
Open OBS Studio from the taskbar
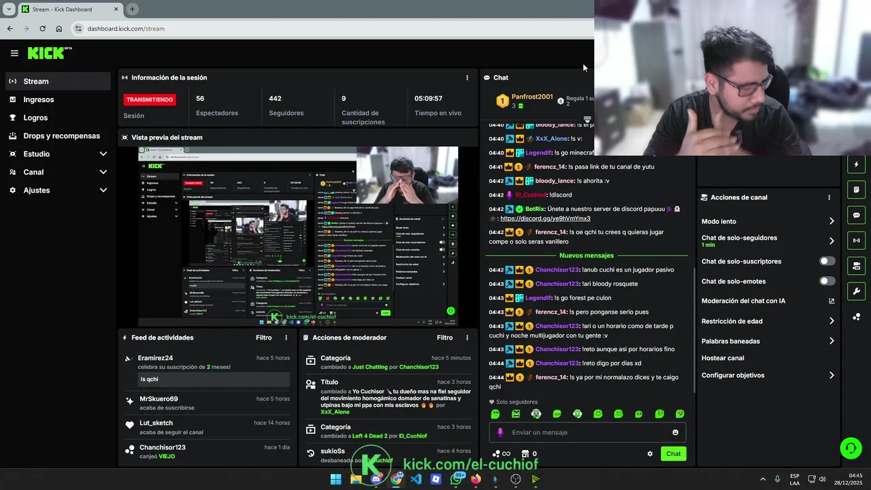tap(516, 479)
